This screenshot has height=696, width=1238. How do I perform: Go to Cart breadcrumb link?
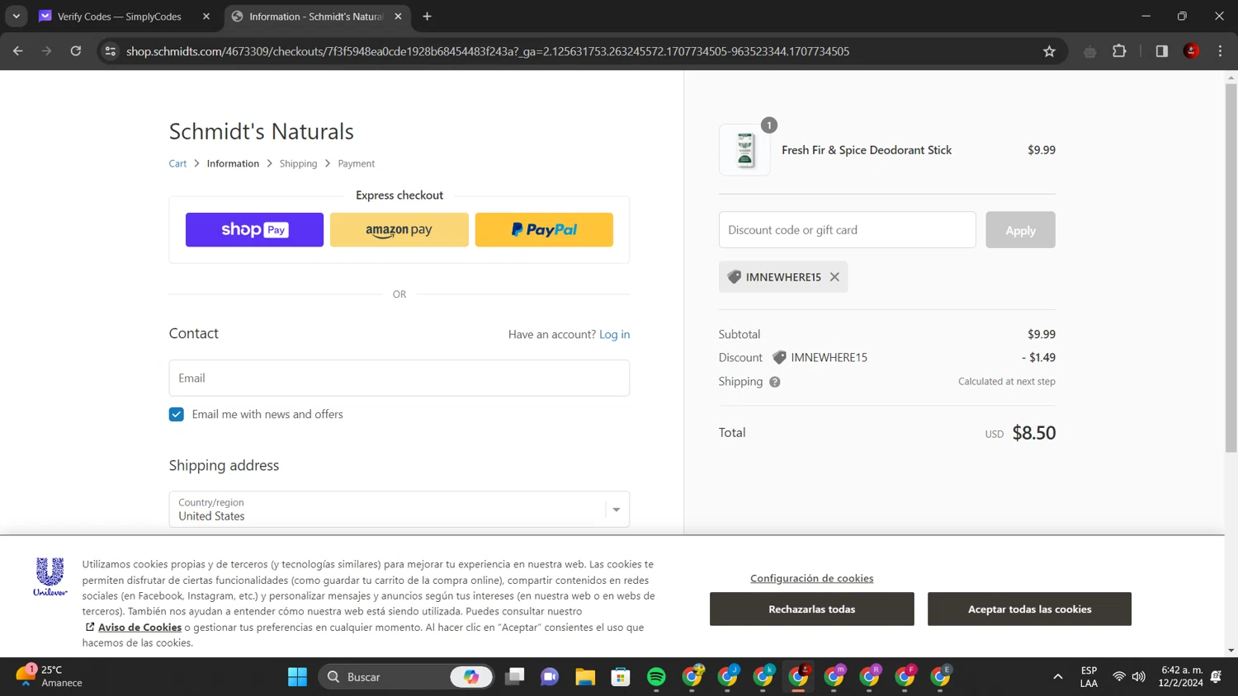(x=177, y=163)
